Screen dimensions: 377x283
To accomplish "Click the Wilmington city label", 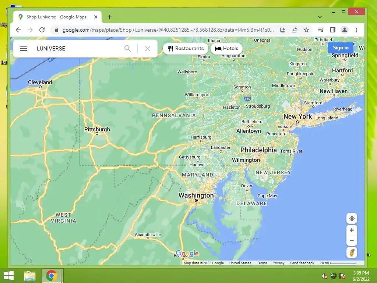I will tap(246, 160).
